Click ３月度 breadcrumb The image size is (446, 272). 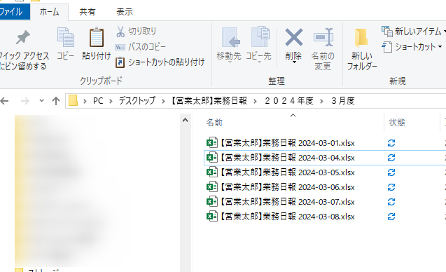pyautogui.click(x=343, y=101)
